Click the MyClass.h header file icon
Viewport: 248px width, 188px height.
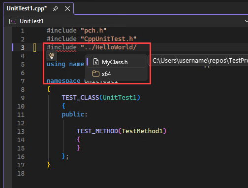tap(96, 62)
